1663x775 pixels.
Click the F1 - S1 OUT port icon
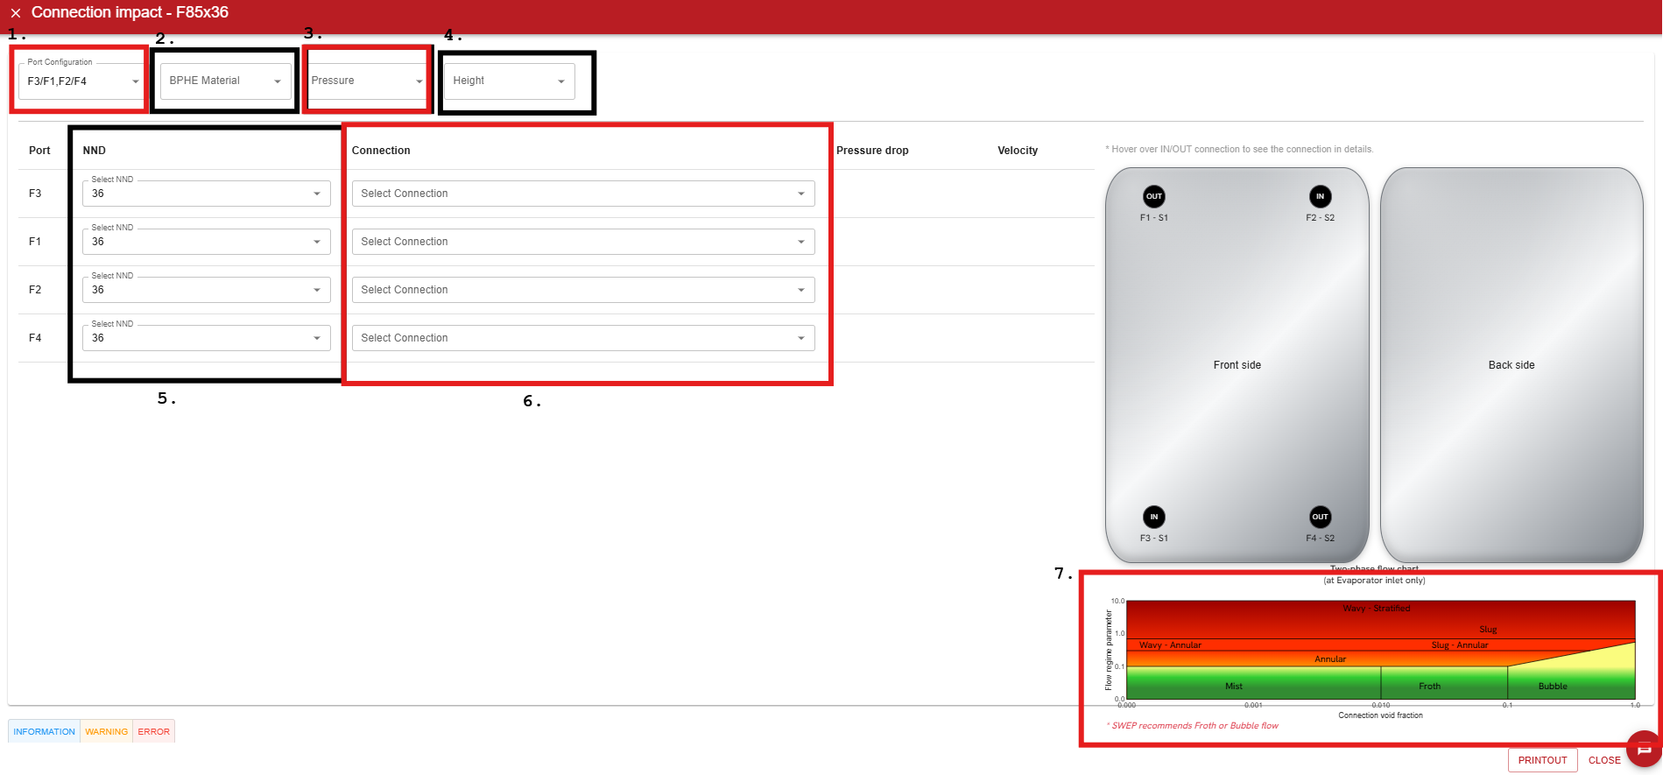tap(1153, 196)
